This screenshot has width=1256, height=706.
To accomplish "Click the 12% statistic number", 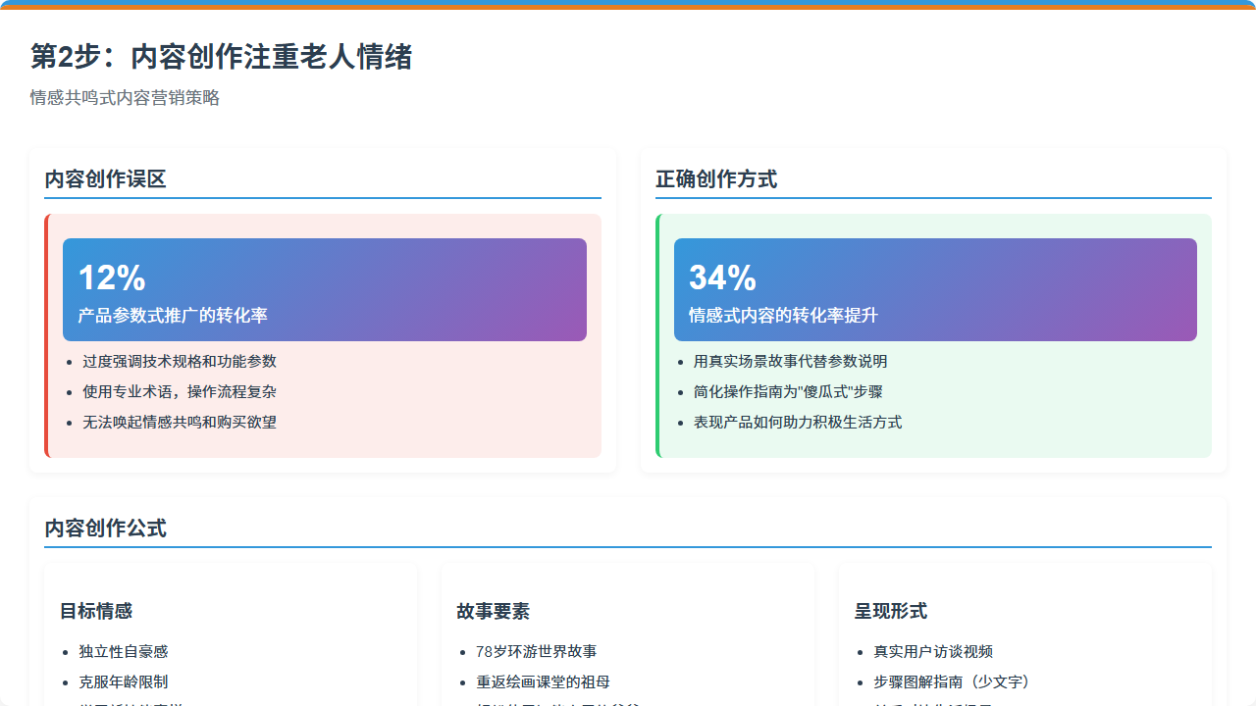I will click(112, 277).
